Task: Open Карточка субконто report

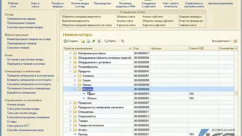Action: click(x=154, y=25)
